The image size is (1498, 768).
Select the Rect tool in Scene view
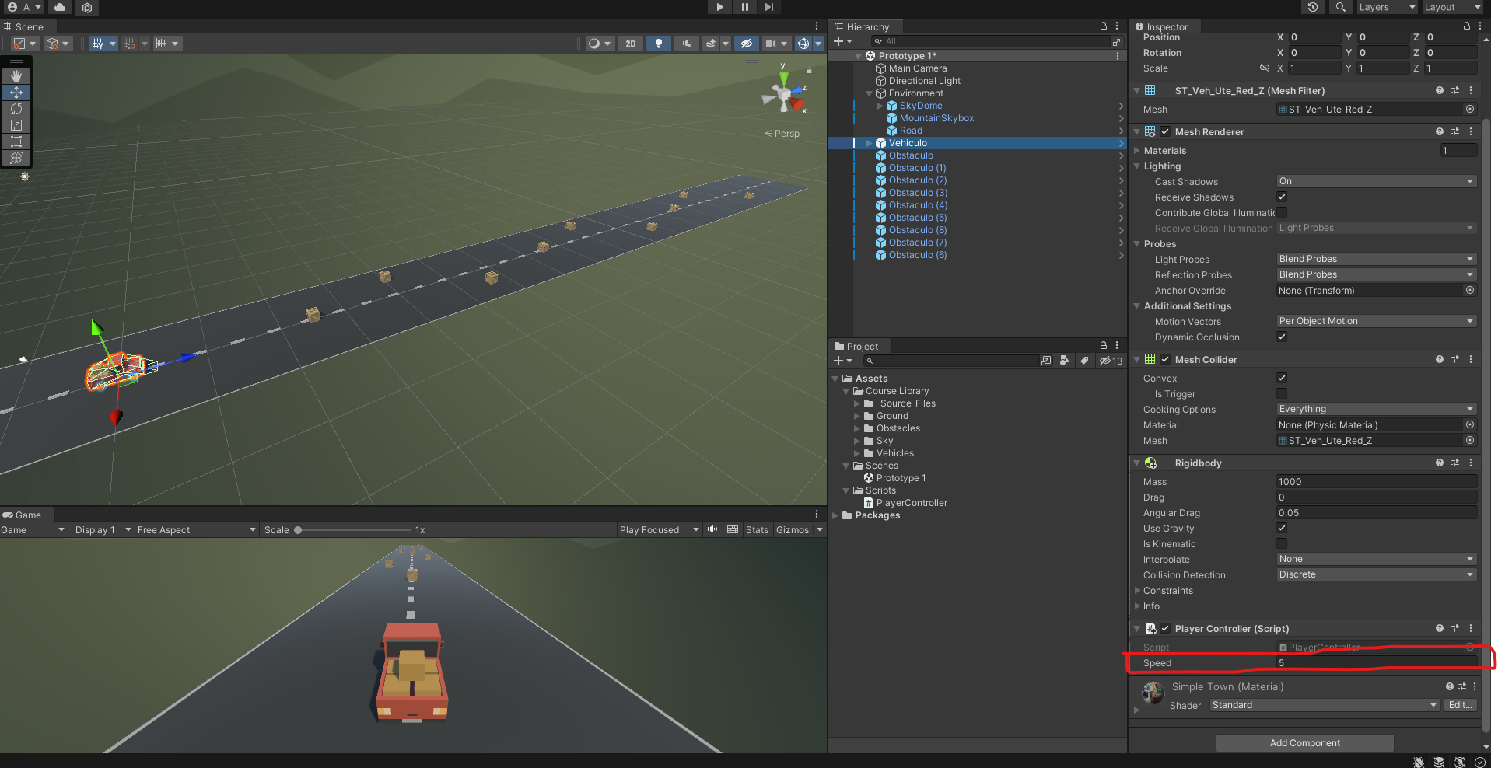16,141
